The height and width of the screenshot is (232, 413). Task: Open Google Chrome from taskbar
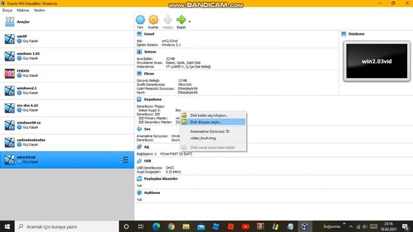171,226
